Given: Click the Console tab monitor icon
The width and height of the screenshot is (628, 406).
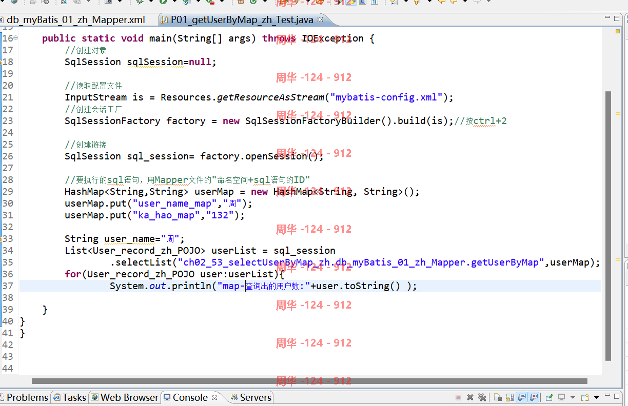Looking at the screenshot, I should (167, 397).
